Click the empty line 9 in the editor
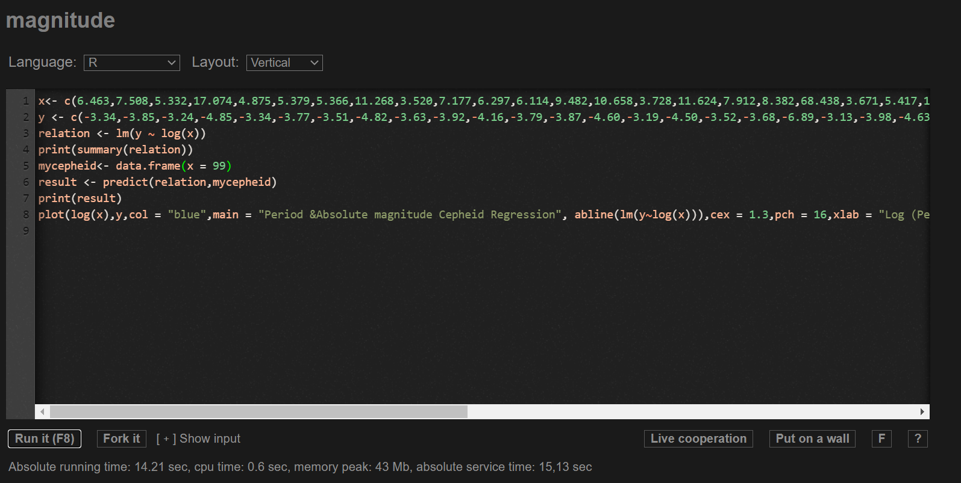961x483 pixels. point(482,231)
